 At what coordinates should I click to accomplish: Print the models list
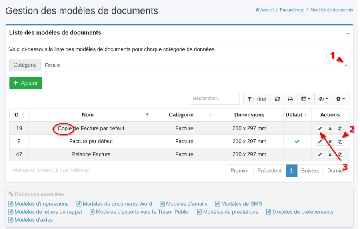pos(290,99)
